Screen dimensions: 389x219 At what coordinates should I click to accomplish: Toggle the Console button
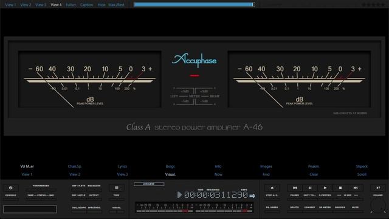coord(11,195)
